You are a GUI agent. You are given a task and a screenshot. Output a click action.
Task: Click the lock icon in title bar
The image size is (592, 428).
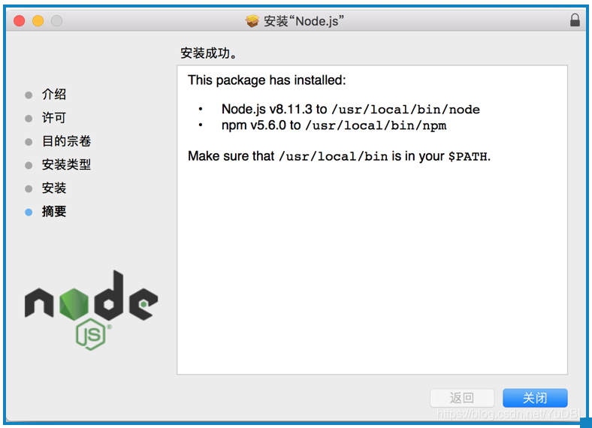[x=575, y=20]
